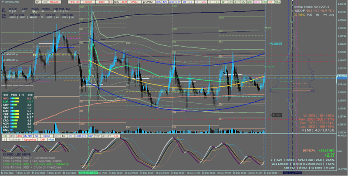Screen dimensions: 348x176
Task: Click the green ATR button beside 4H 0.61
Action: [x=237, y=2]
